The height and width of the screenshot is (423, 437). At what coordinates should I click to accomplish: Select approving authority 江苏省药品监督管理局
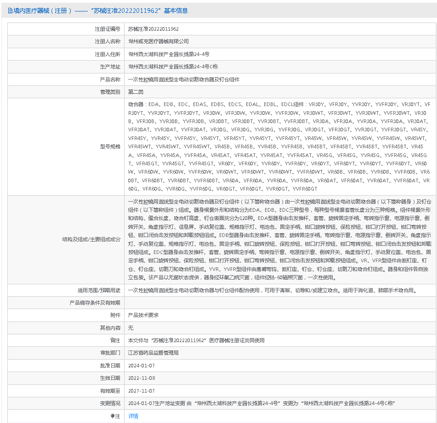tap(153, 353)
